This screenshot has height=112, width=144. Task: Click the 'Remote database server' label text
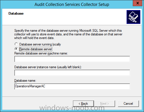coord(36,49)
